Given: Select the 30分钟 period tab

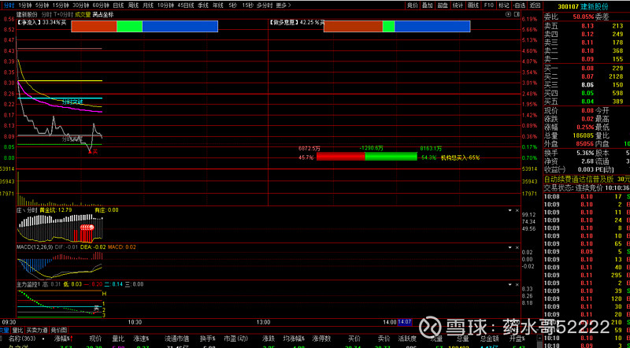Looking at the screenshot, I should click(x=81, y=6).
